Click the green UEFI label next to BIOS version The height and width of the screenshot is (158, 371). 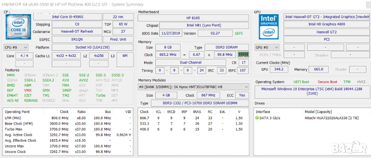pos(239,33)
